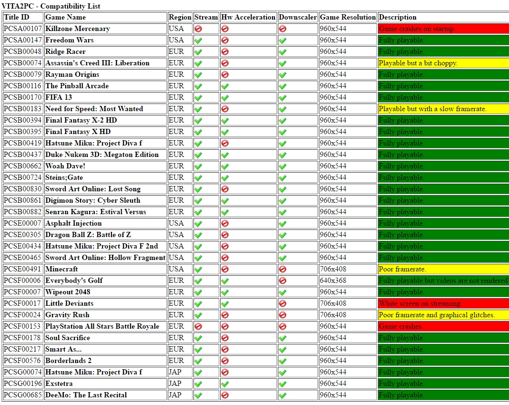Click red 'White screen on streaming.' description cell
509x405 pixels.
(443, 303)
